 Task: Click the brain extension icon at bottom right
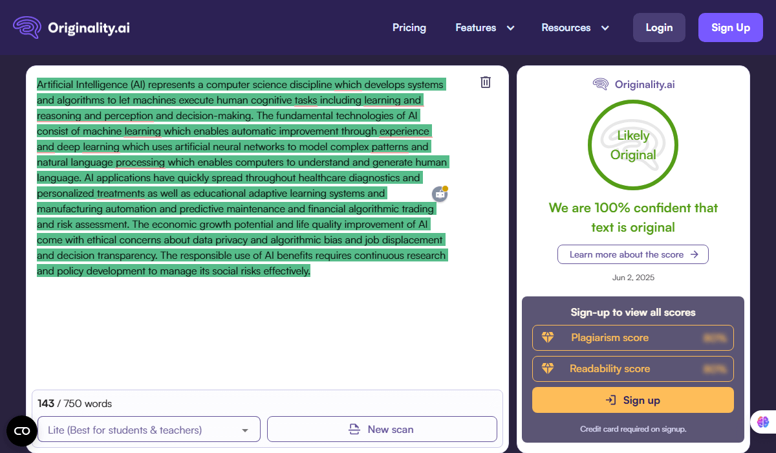click(763, 422)
